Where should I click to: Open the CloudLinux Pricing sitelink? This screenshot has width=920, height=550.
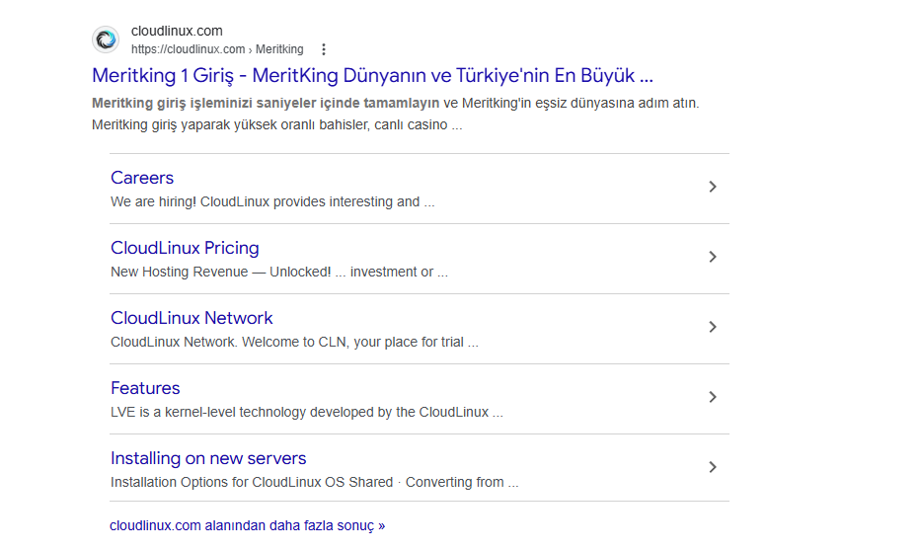[185, 248]
